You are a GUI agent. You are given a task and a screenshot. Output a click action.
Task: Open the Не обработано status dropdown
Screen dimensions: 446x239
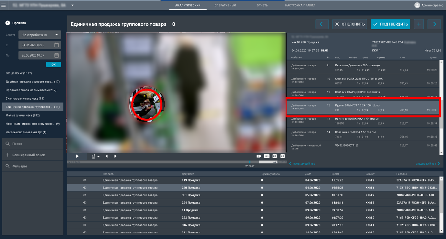(40, 35)
